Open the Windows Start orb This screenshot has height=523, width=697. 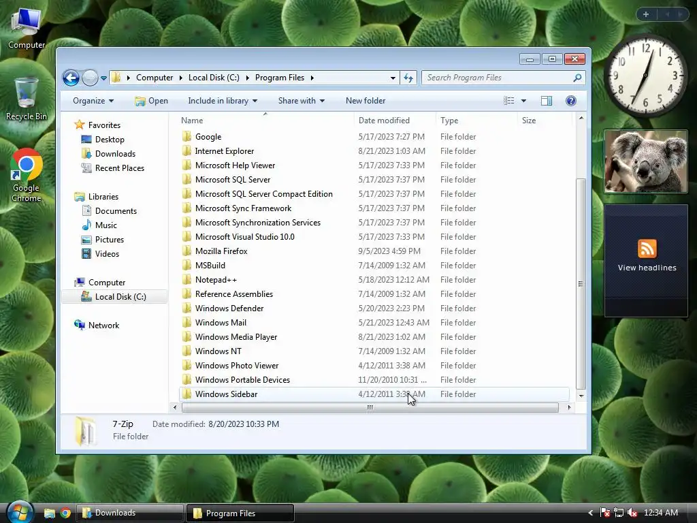tap(20, 512)
